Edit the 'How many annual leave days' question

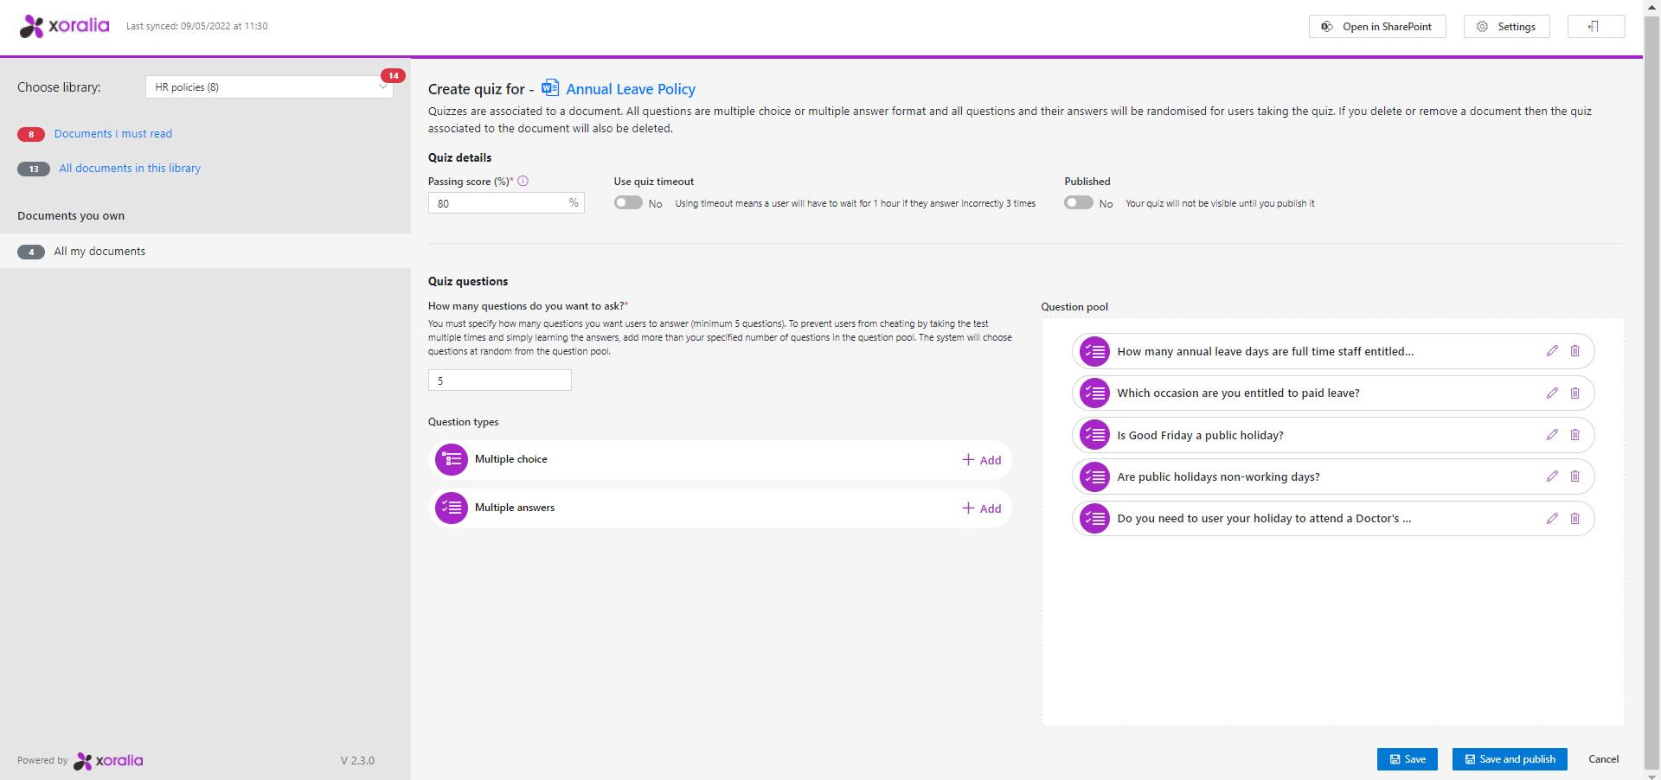tap(1552, 351)
